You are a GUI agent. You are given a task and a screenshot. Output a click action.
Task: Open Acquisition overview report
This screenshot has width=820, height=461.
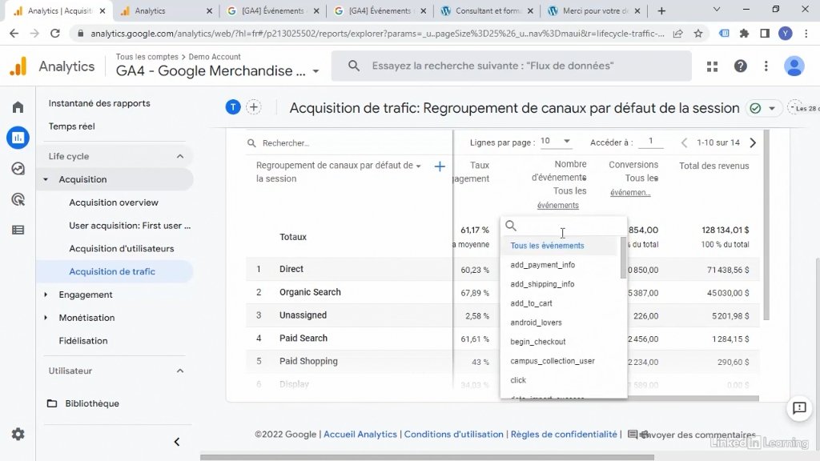click(114, 202)
